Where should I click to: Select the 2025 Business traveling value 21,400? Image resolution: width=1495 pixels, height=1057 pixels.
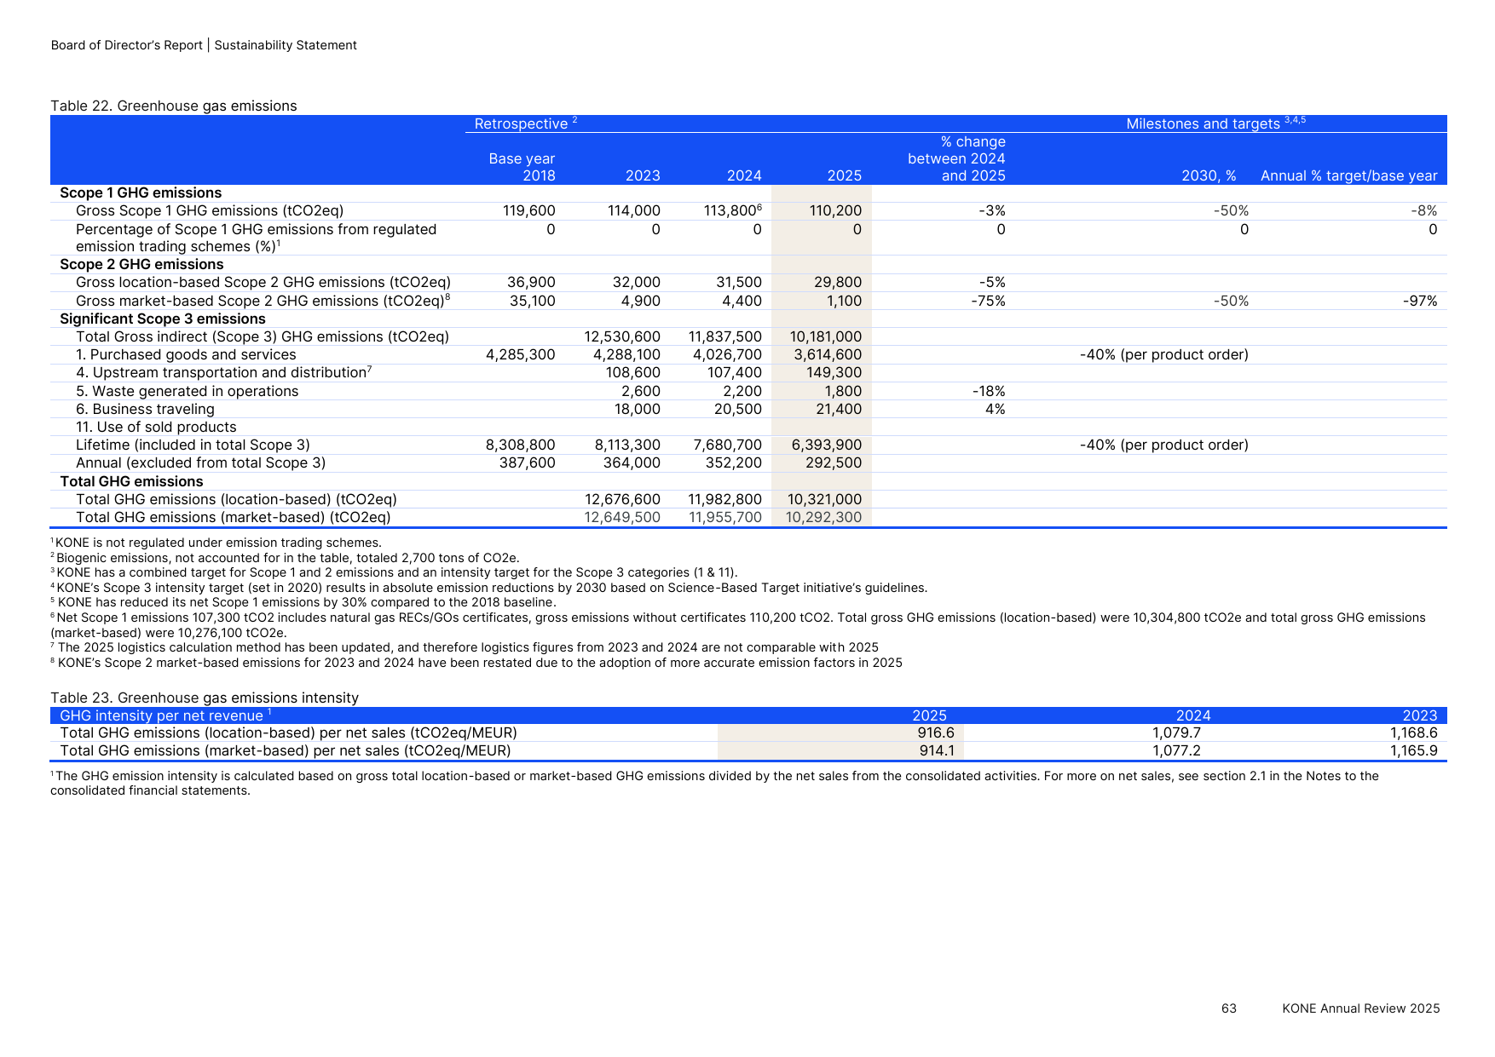pos(837,410)
